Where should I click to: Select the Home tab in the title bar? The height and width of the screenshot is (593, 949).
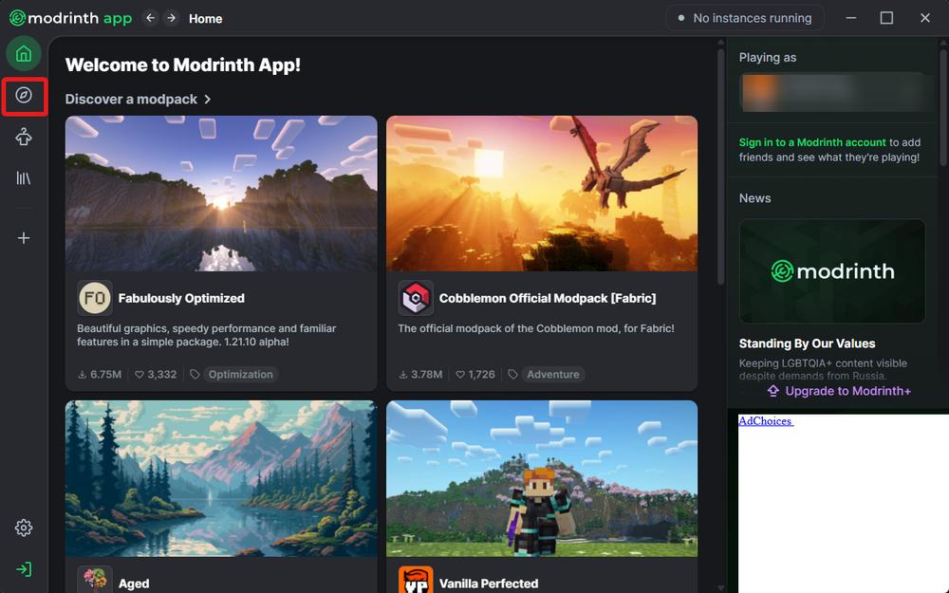coord(205,18)
